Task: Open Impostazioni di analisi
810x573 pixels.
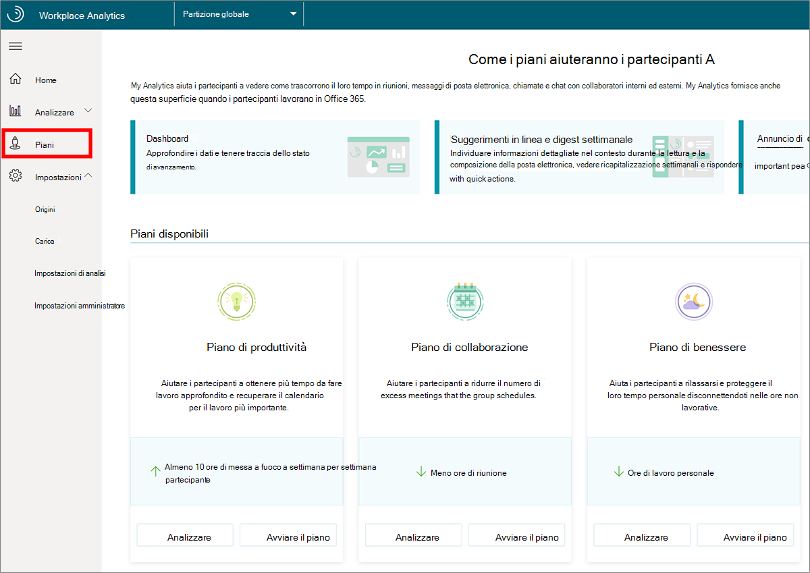Action: [70, 273]
